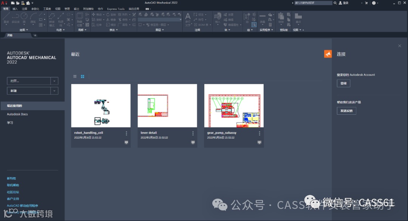Click the keyword search input field
Screen dimensions: 408x221
[313, 3]
